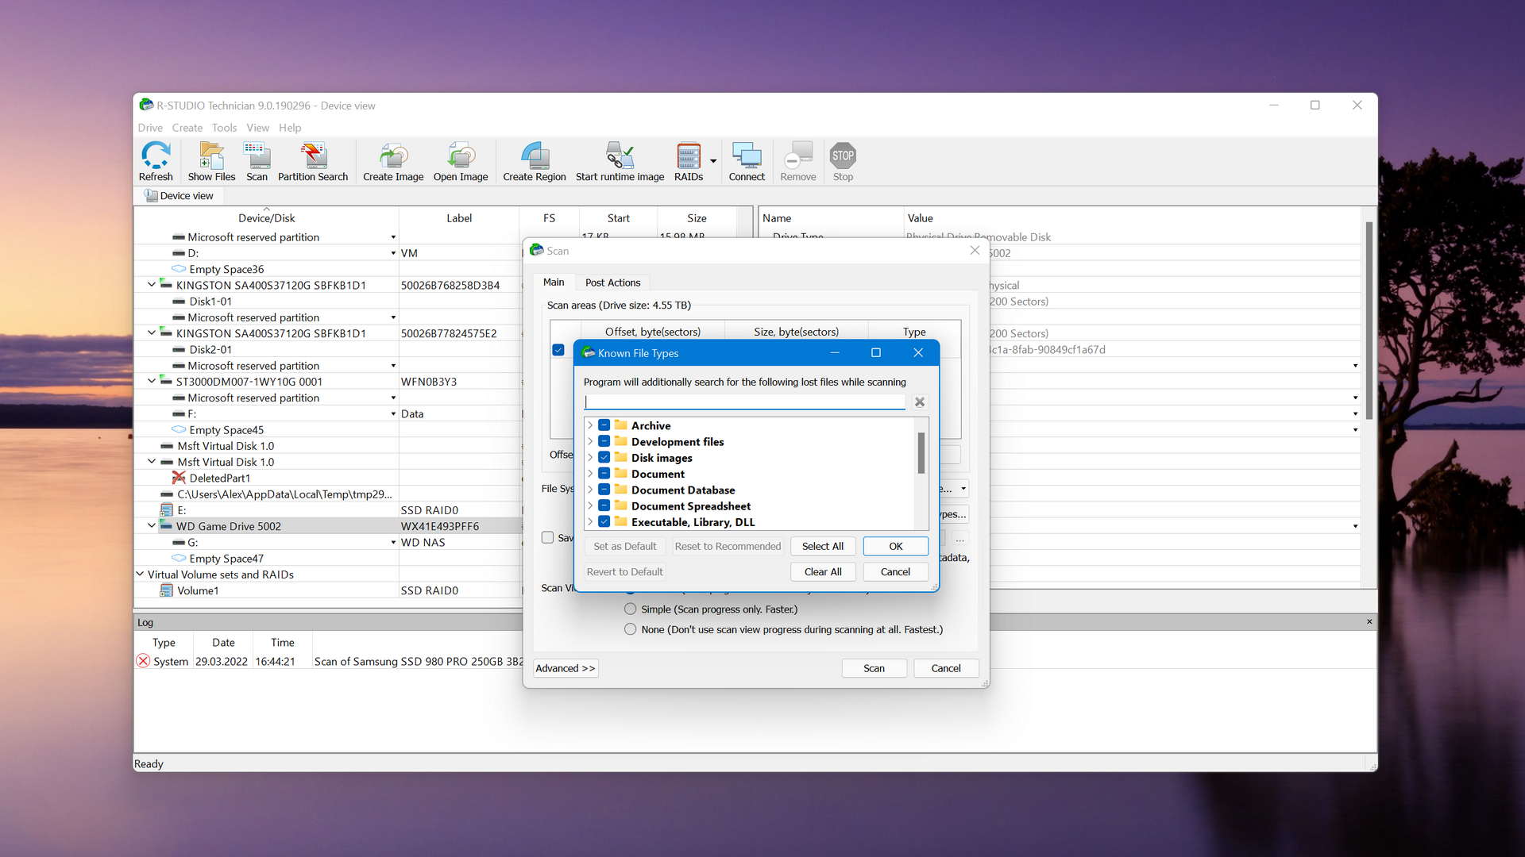Collapse the WD Game Drive 5002 node

152,525
